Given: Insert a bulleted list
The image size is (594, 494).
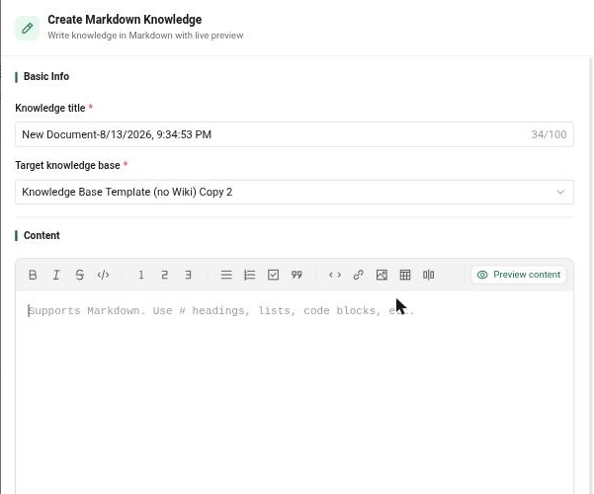Looking at the screenshot, I should pos(226,275).
